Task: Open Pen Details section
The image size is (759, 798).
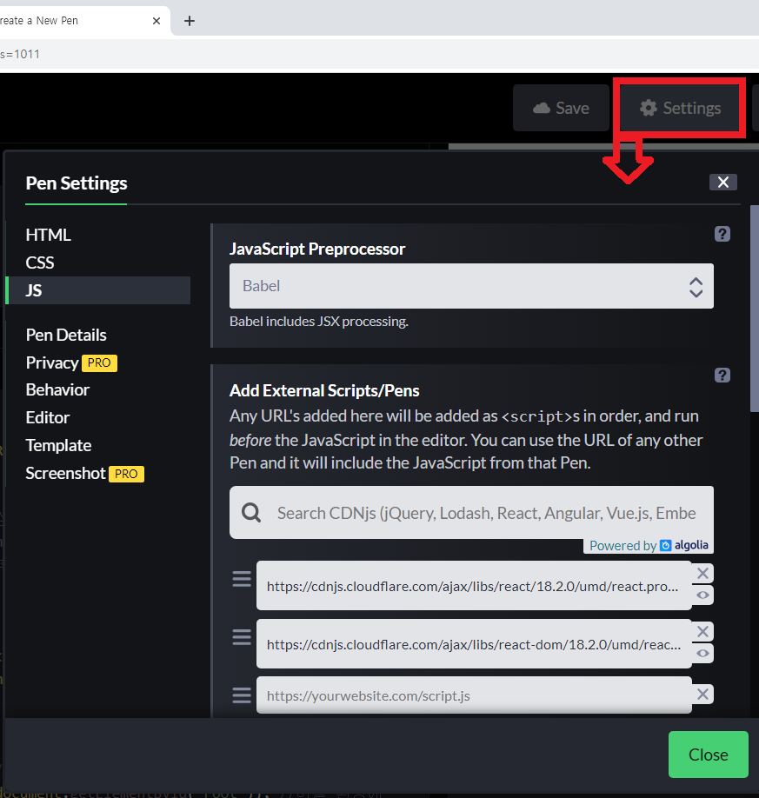Action: [66, 335]
